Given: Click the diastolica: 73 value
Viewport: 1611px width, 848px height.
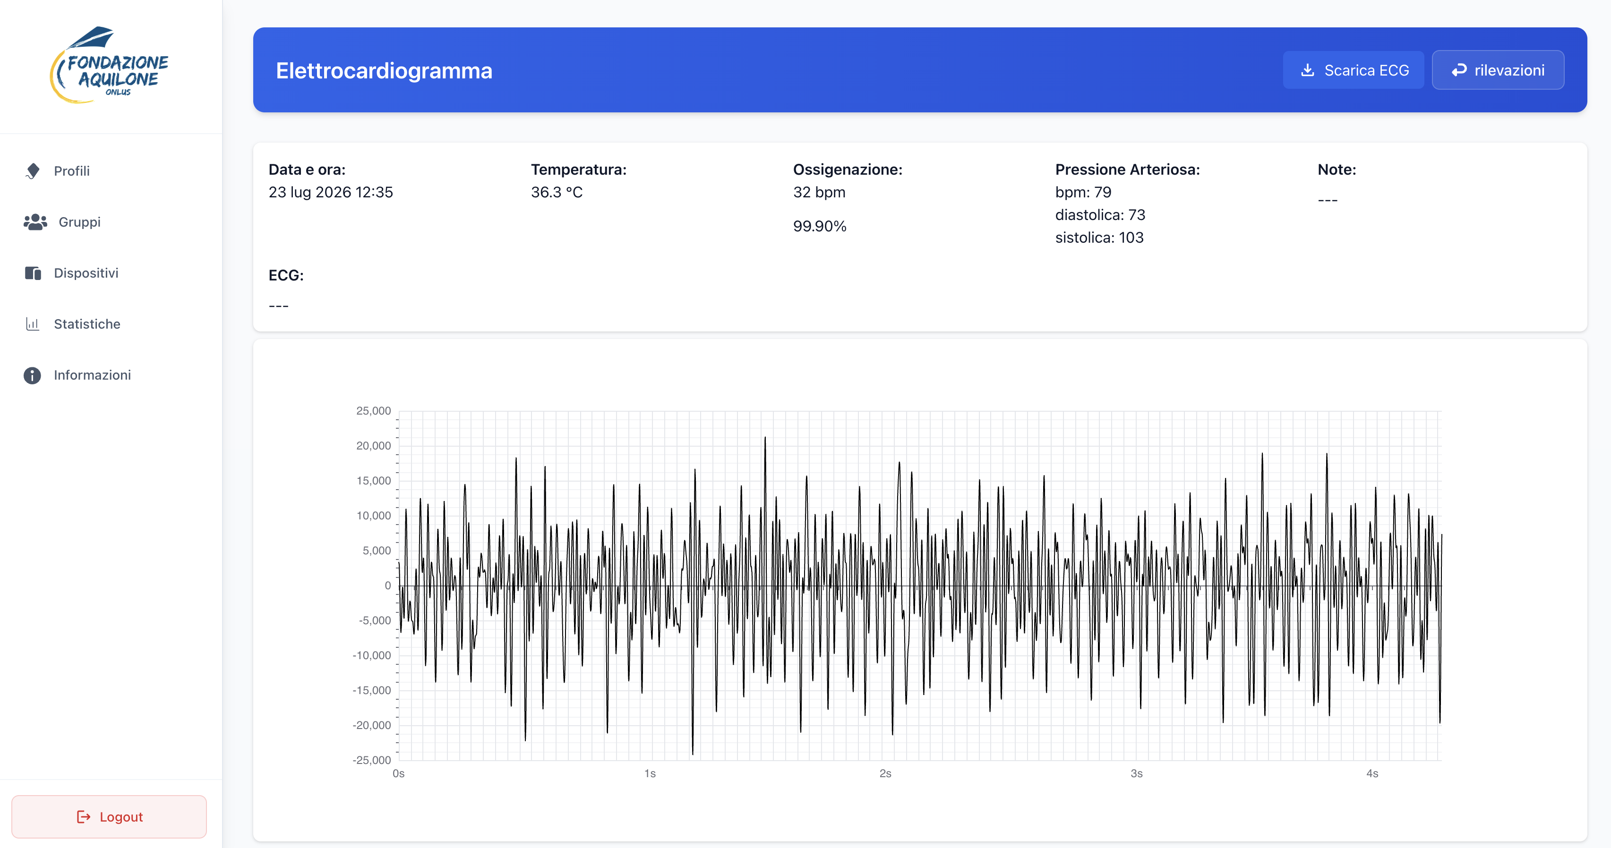Looking at the screenshot, I should click(x=1100, y=215).
